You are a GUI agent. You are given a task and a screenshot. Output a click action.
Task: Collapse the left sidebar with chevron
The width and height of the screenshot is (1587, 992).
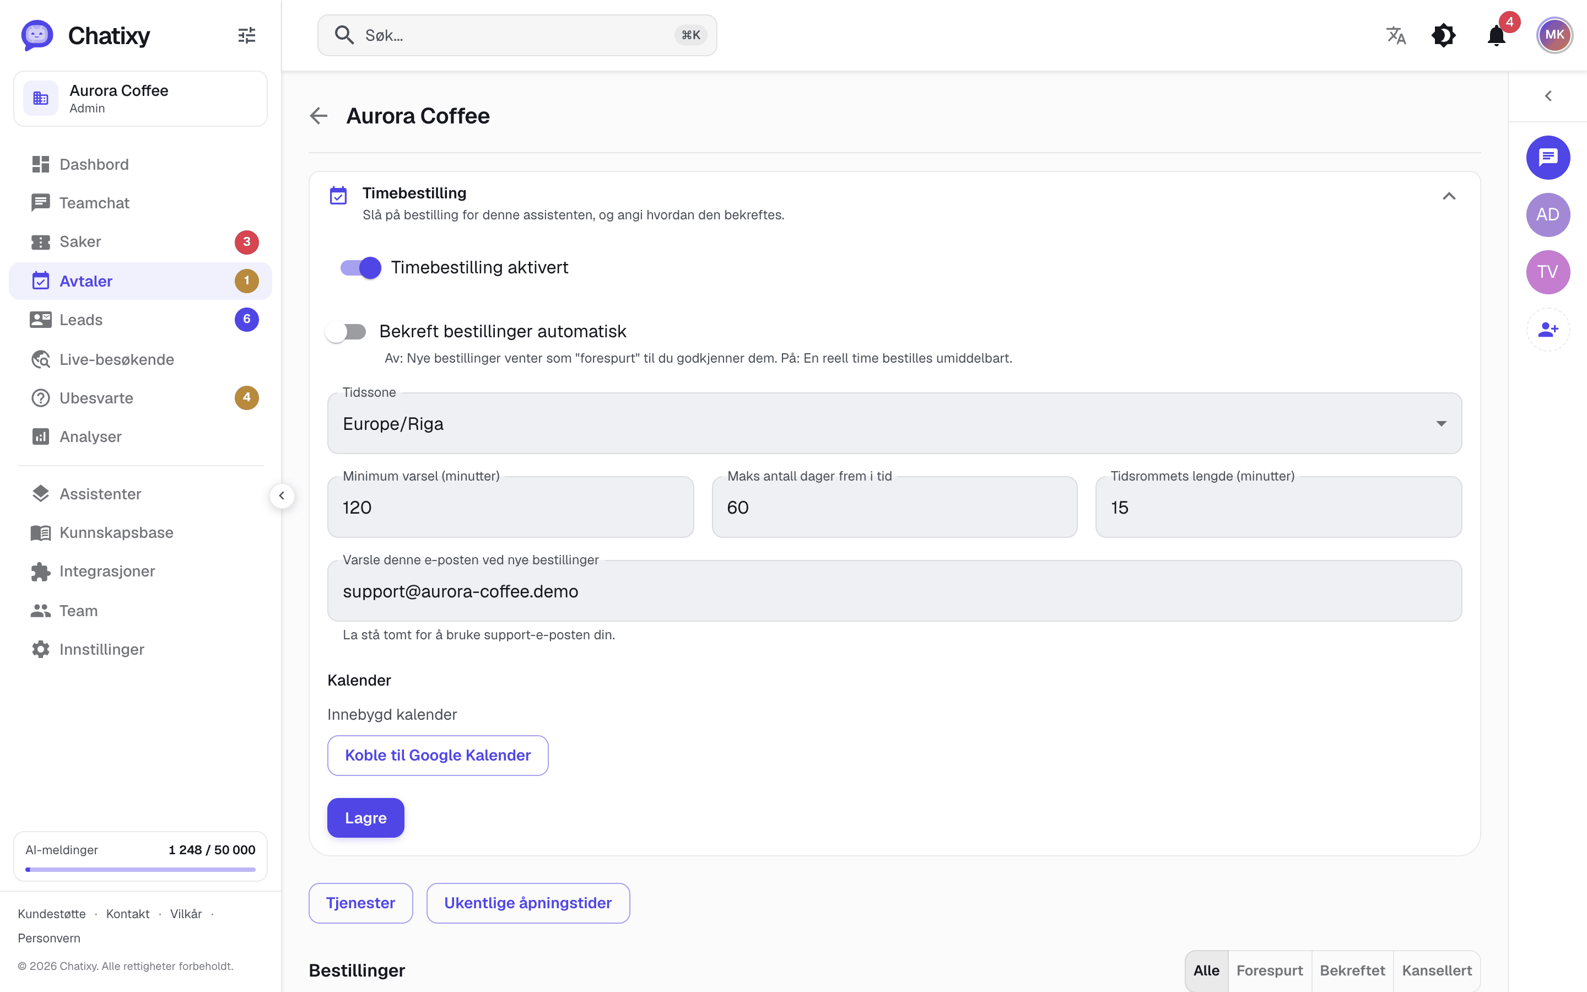point(282,496)
